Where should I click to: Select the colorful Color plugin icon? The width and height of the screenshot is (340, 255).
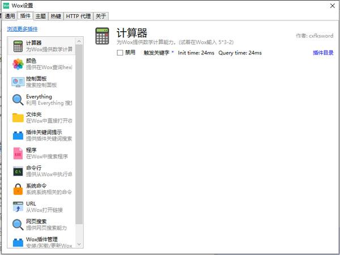(x=18, y=64)
